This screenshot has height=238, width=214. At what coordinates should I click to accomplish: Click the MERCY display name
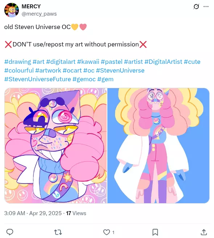(x=31, y=7)
